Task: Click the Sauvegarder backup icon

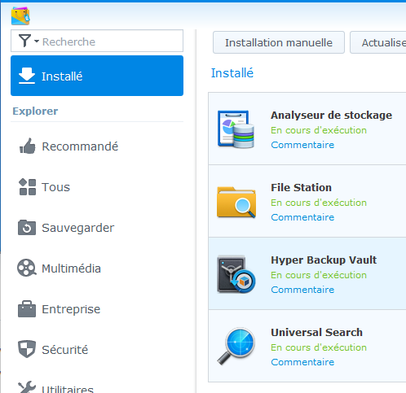Action: 27,228
